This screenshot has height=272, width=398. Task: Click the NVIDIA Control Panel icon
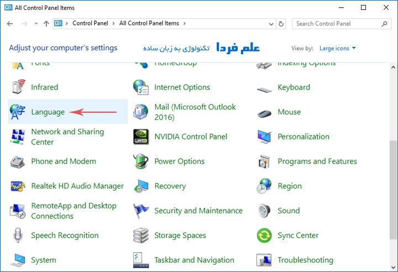click(x=141, y=137)
